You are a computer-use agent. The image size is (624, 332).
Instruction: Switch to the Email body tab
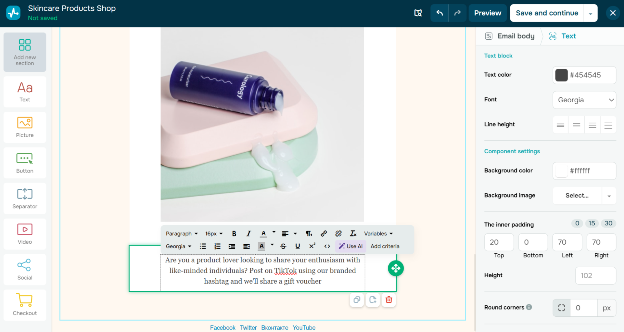510,36
